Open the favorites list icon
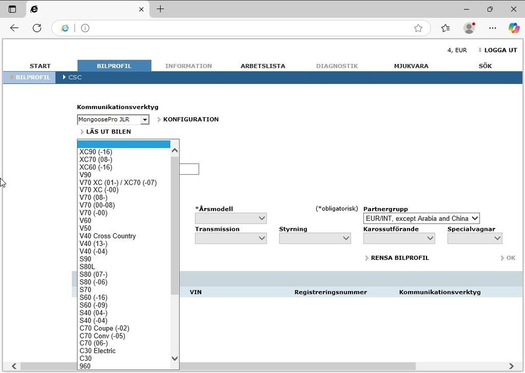 pyautogui.click(x=446, y=28)
